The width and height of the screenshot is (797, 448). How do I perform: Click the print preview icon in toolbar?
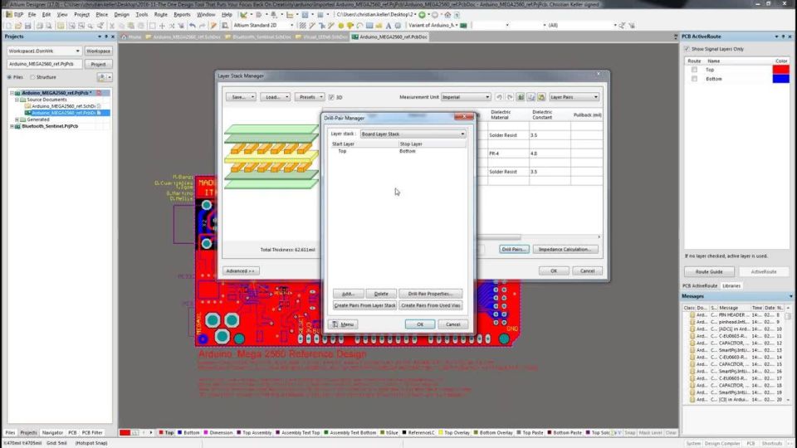click(x=49, y=26)
